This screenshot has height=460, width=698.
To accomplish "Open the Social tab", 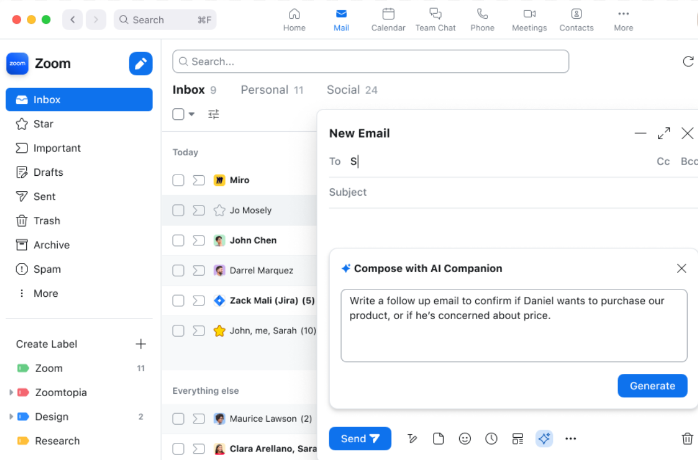I will [343, 90].
